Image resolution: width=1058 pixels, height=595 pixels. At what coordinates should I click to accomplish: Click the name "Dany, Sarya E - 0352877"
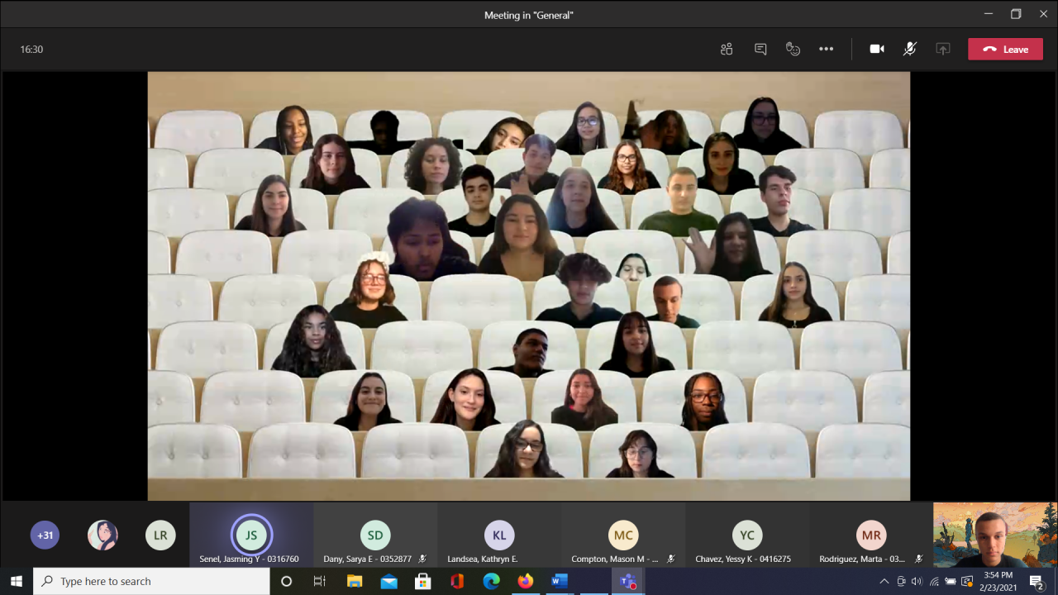click(367, 559)
